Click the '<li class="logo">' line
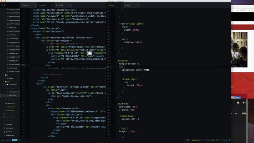Screen dimensions: 254x143 point(56,90)
